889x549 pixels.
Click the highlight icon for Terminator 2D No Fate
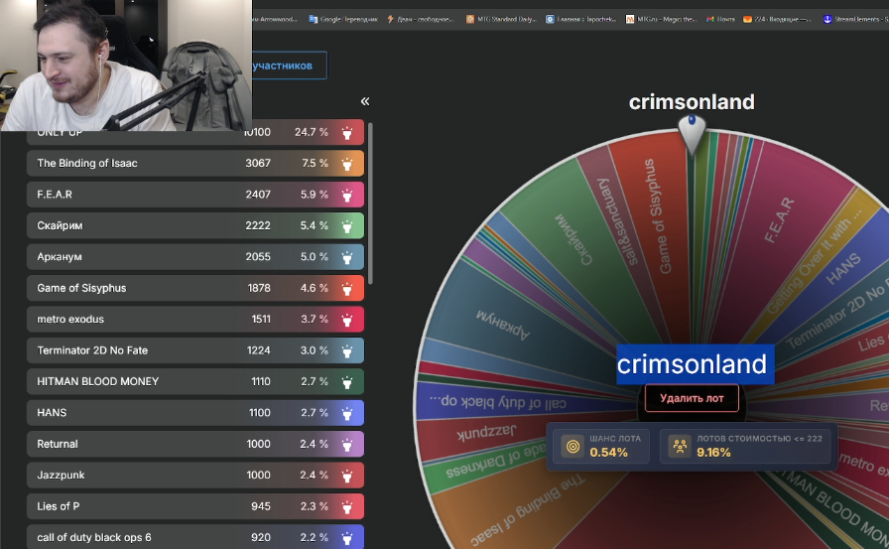(347, 351)
